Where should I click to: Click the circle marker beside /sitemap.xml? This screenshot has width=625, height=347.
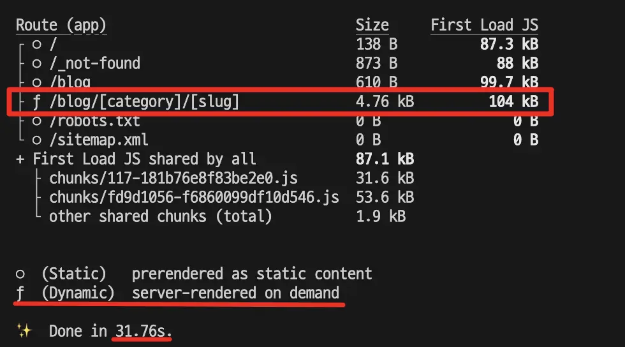[37, 140]
